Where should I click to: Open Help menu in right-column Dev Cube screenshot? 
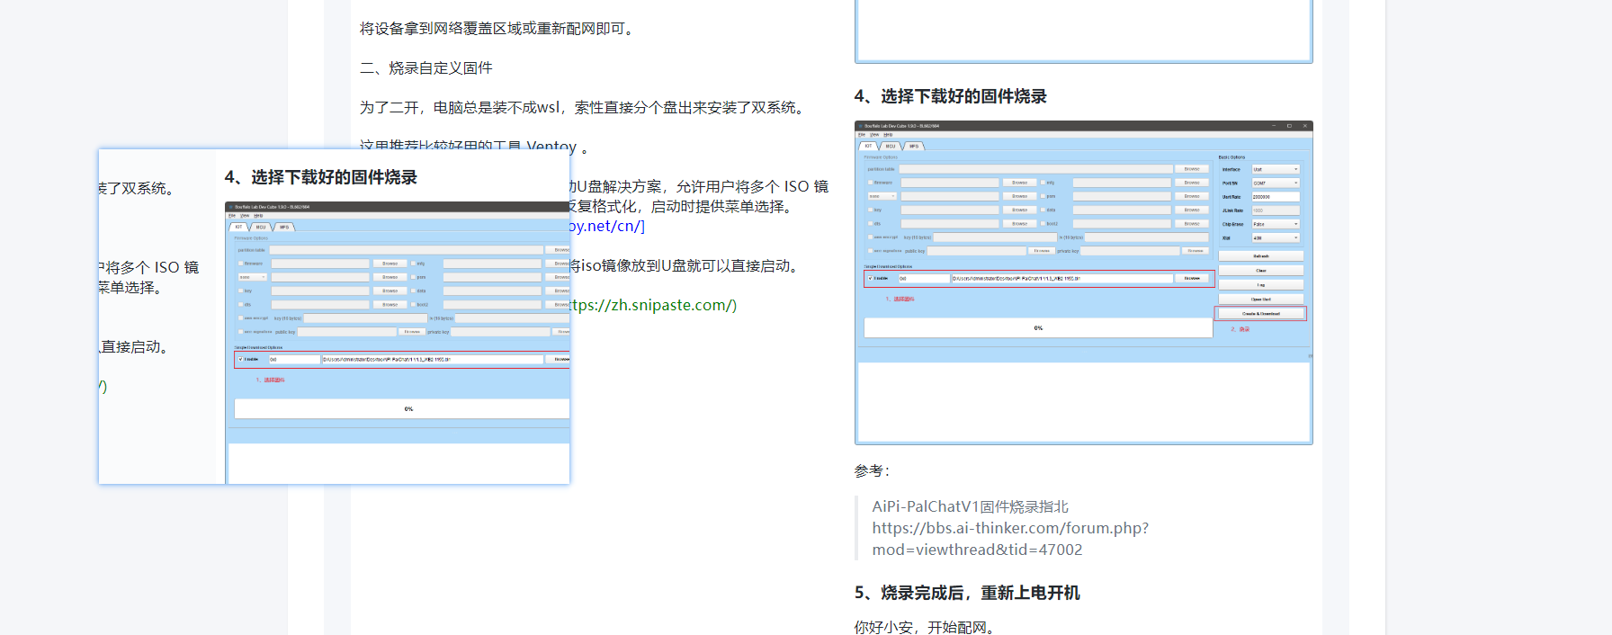888,135
